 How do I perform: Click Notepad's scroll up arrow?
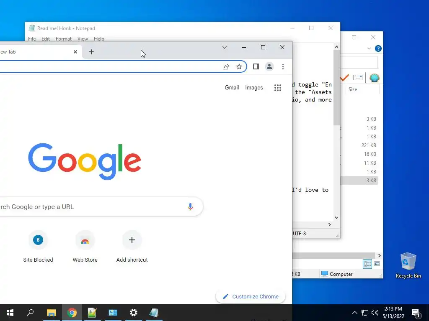[x=336, y=47]
